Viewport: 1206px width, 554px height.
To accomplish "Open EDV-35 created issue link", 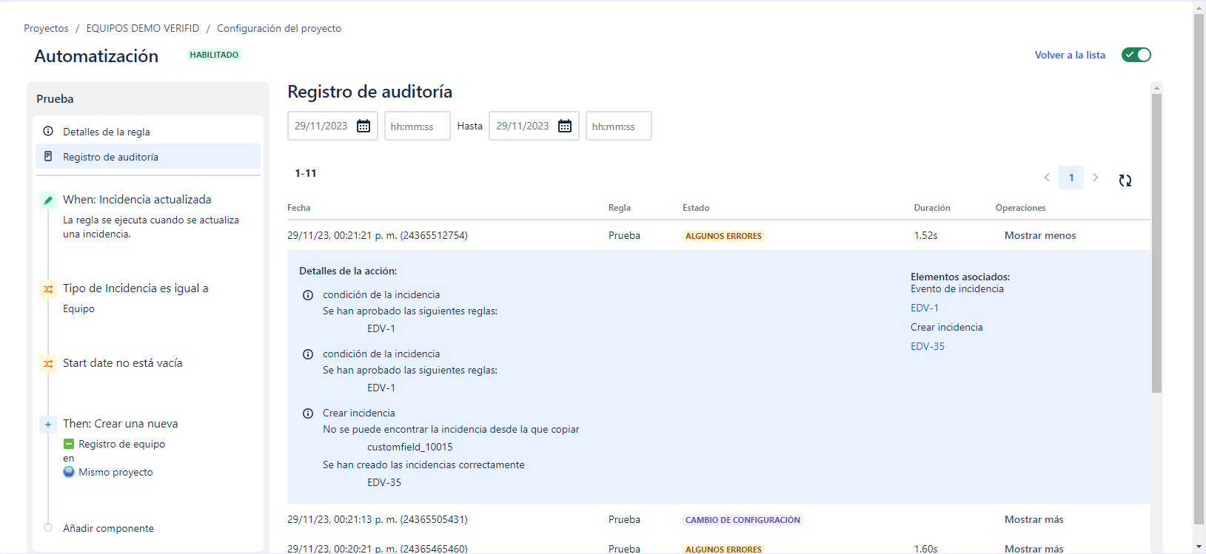I will tap(928, 346).
